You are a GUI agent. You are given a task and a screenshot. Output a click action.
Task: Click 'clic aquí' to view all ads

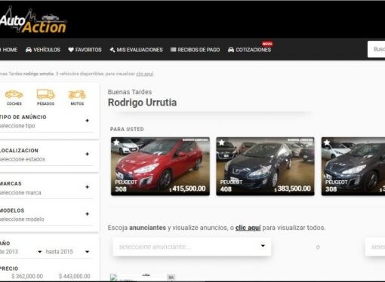point(248,228)
